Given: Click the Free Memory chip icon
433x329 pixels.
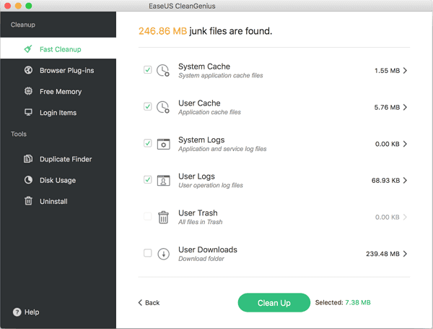Looking at the screenshot, I should pos(28,92).
